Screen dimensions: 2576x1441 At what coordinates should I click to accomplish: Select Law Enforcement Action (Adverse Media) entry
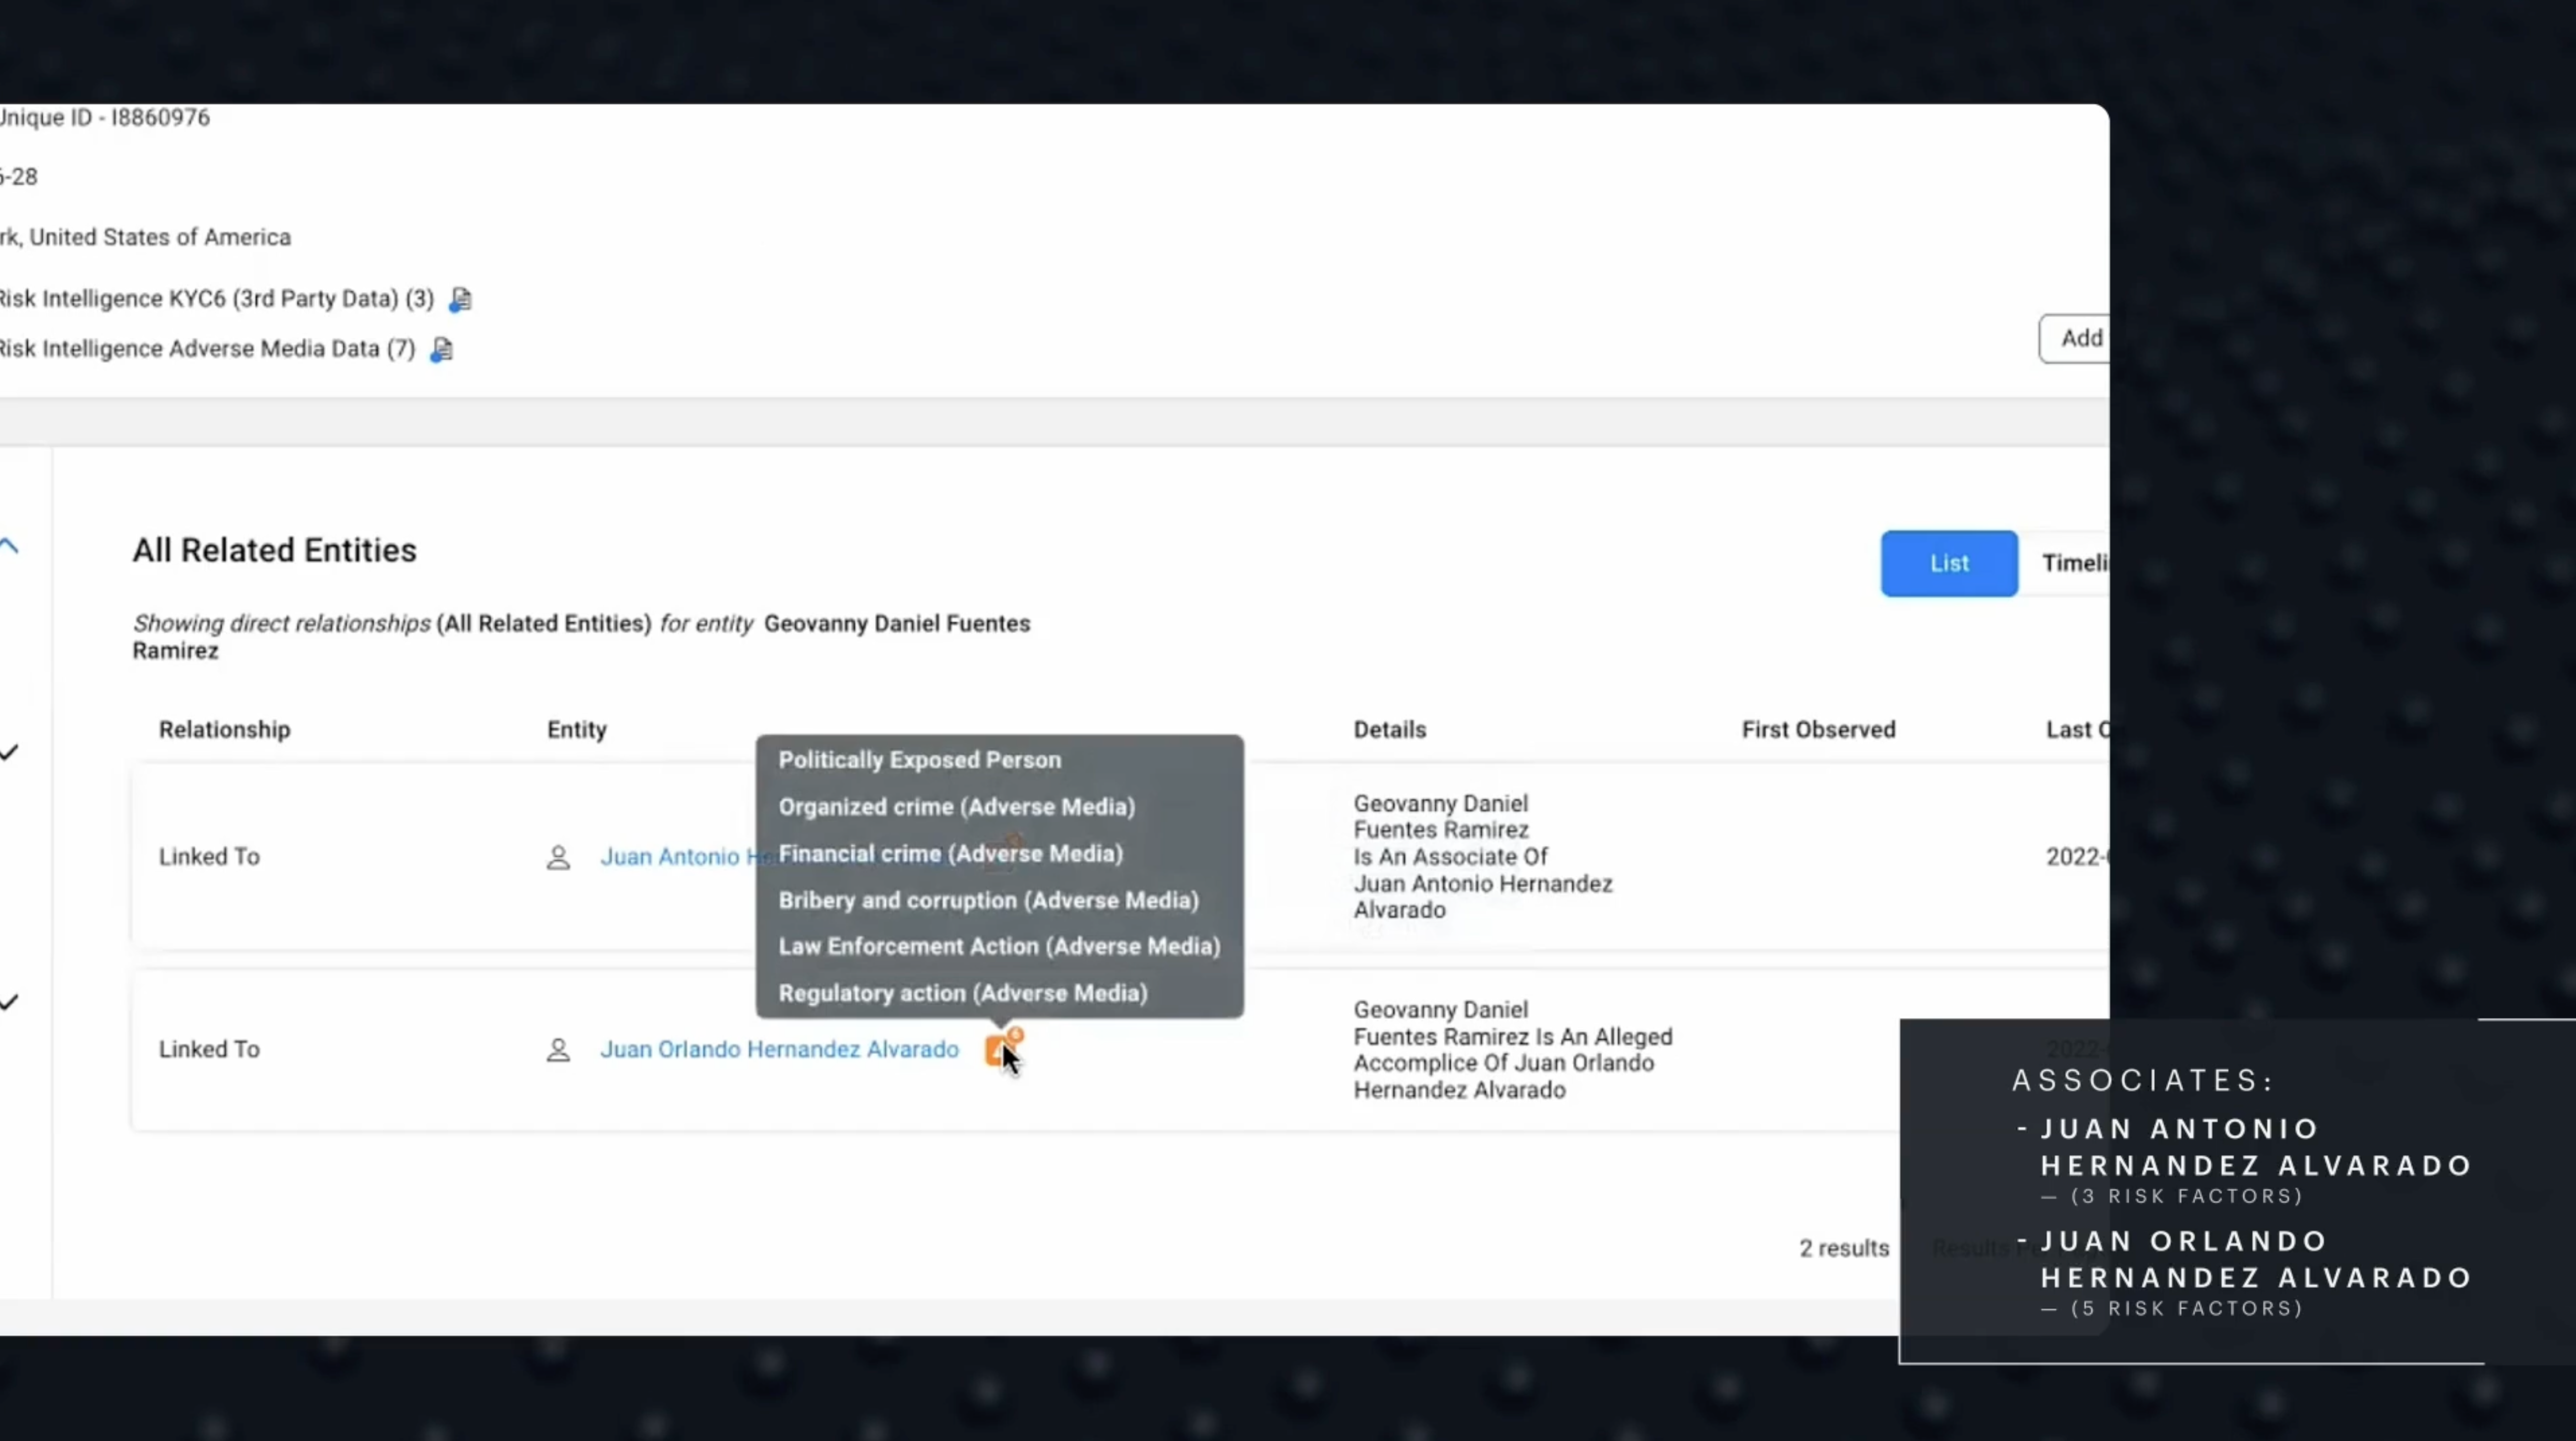click(x=999, y=947)
